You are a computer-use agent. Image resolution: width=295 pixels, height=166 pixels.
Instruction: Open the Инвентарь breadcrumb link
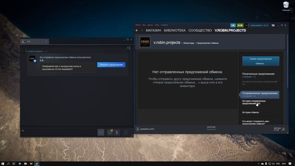pyautogui.click(x=189, y=43)
